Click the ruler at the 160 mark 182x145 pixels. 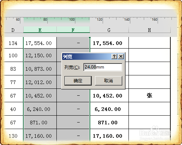pos(155,19)
